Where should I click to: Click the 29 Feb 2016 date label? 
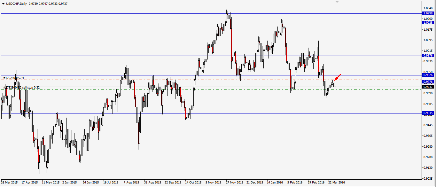pos(316,183)
